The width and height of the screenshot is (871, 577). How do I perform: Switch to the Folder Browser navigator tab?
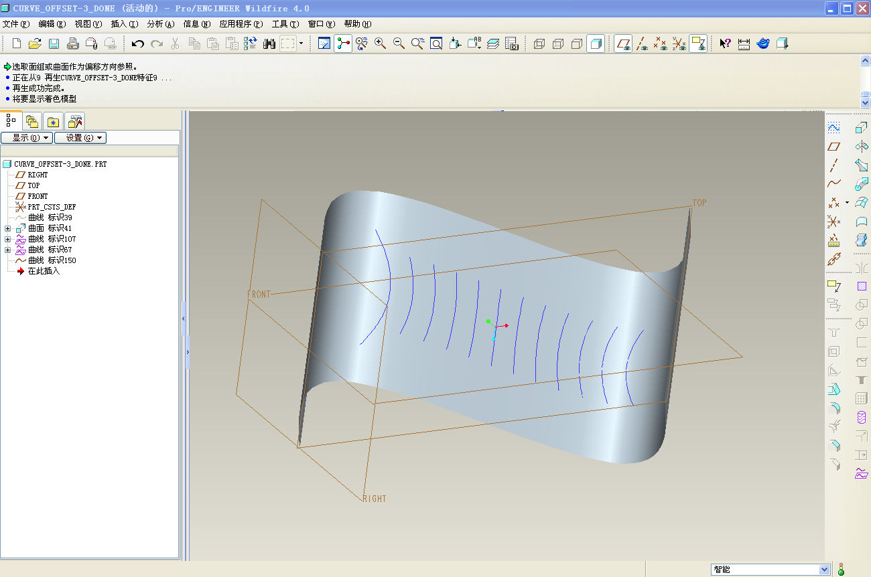tap(32, 121)
